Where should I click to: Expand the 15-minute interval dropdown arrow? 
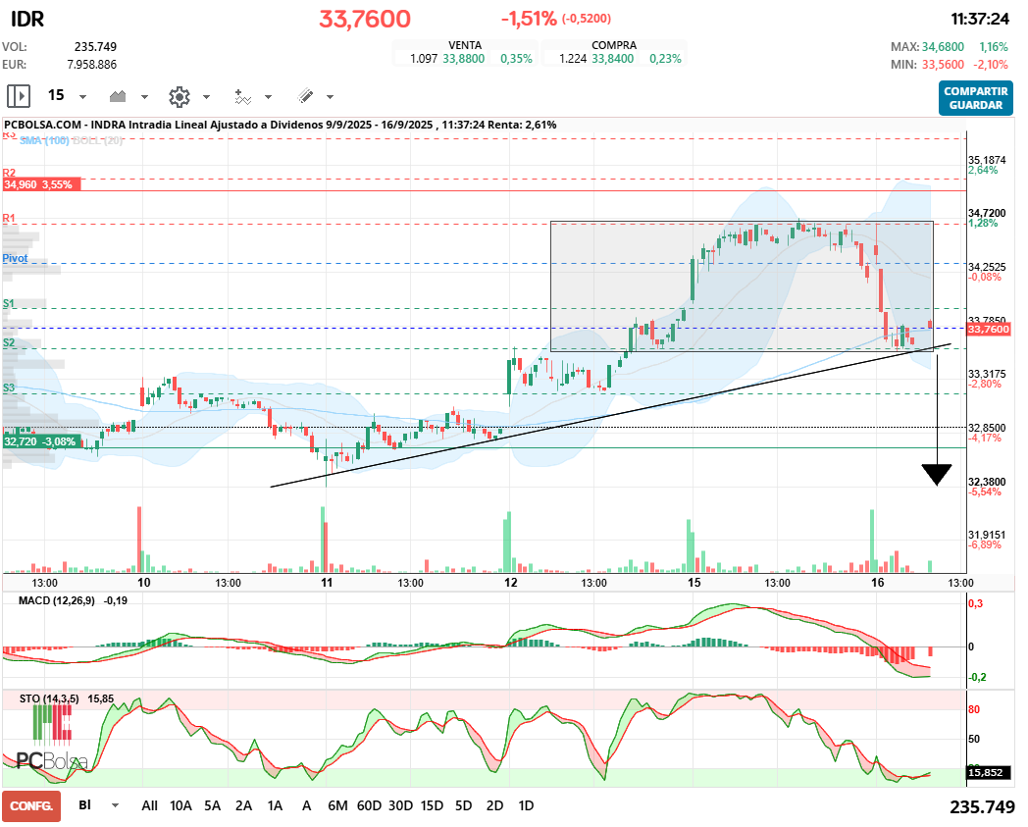[x=82, y=97]
